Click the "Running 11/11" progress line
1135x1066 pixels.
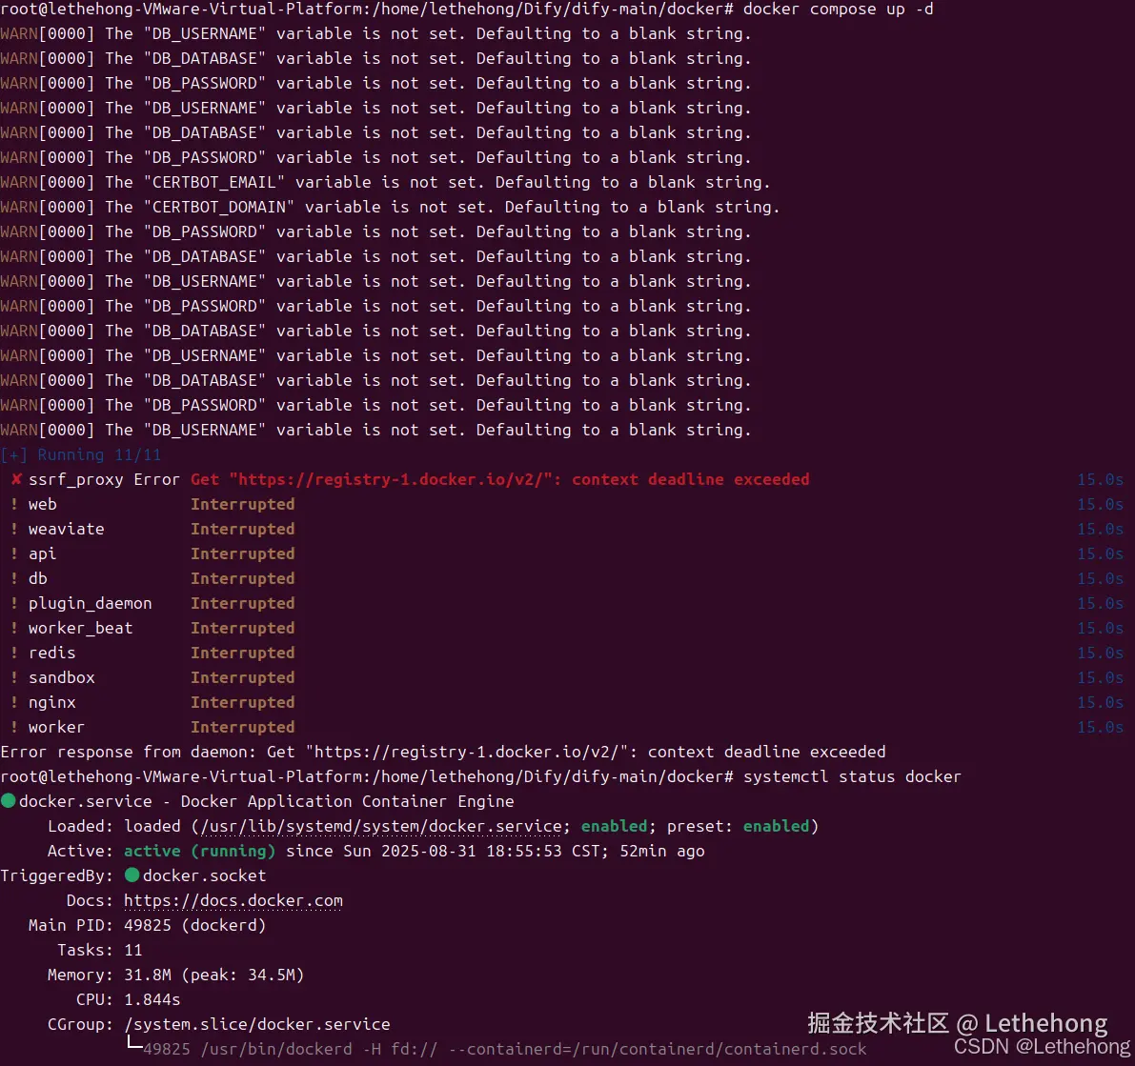tap(81, 454)
